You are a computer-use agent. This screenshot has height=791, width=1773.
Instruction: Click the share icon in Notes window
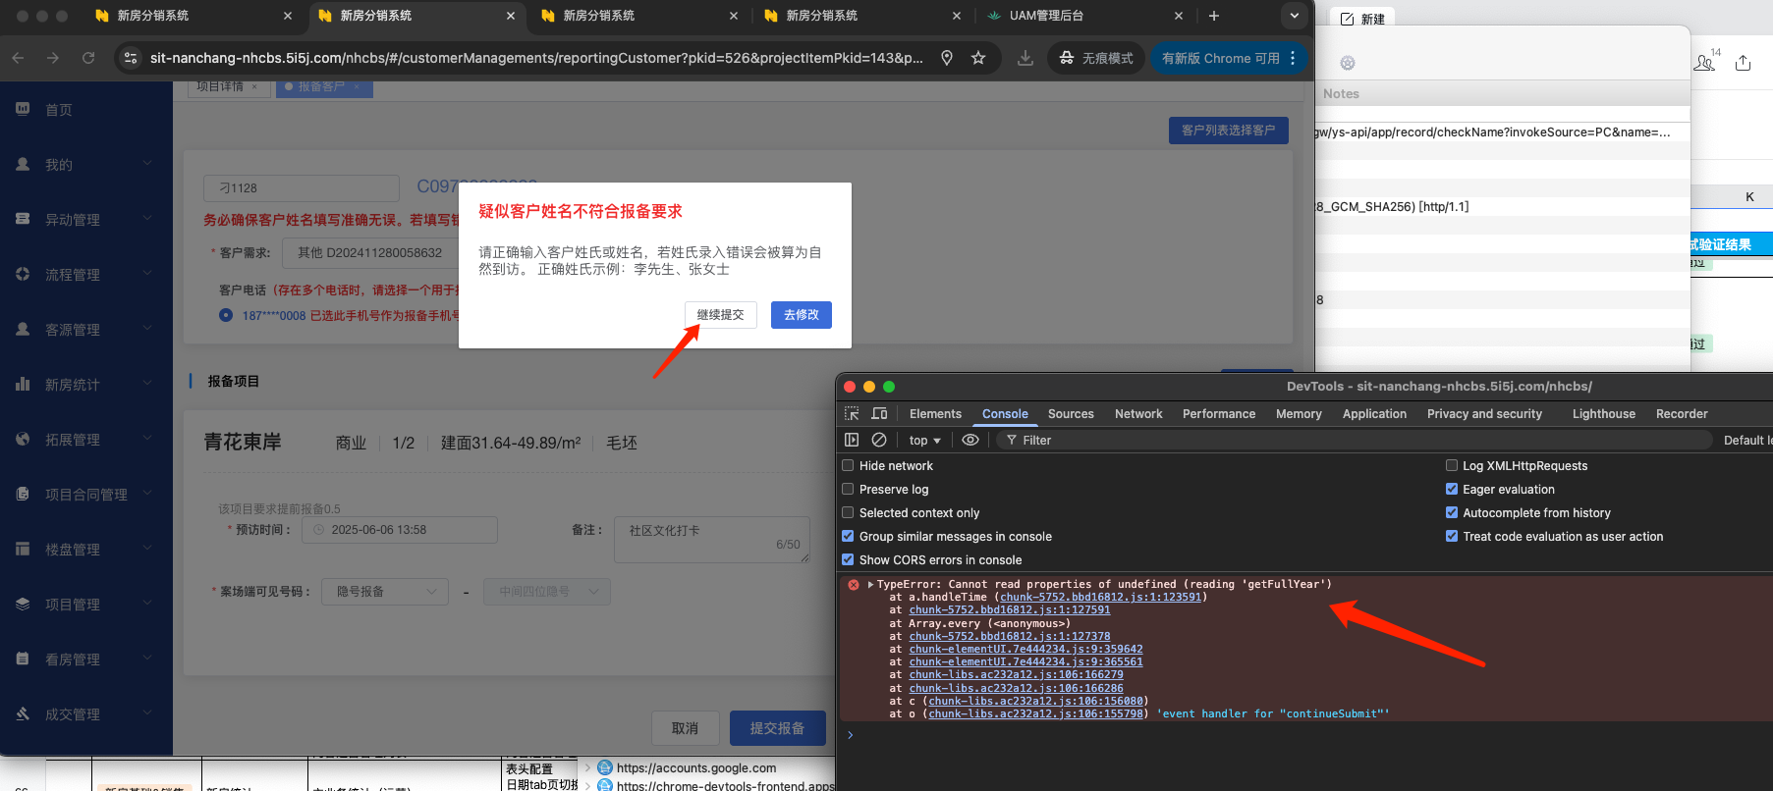(x=1743, y=63)
